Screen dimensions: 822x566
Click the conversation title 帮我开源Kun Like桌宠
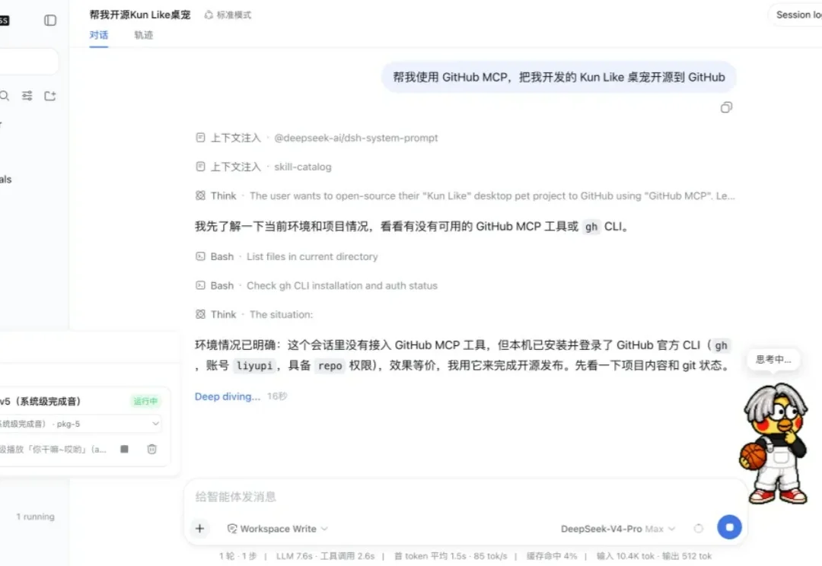coord(140,14)
